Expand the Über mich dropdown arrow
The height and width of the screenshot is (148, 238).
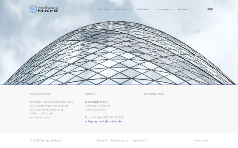130,9
